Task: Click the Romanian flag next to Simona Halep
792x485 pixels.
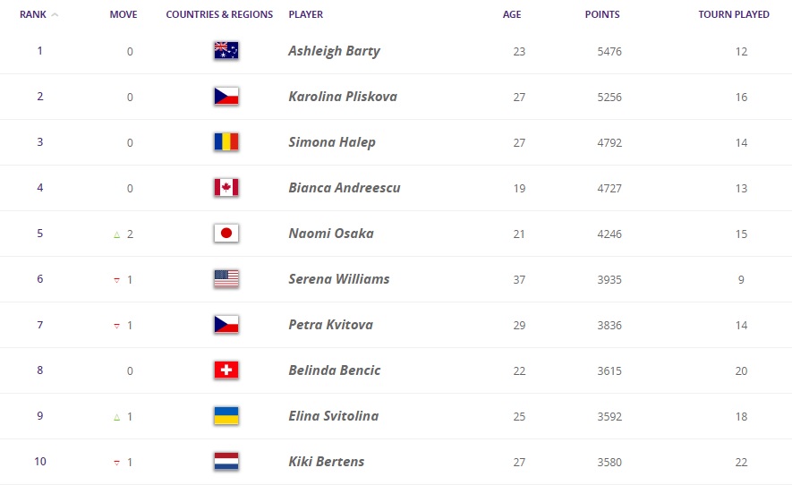Action: [x=226, y=142]
